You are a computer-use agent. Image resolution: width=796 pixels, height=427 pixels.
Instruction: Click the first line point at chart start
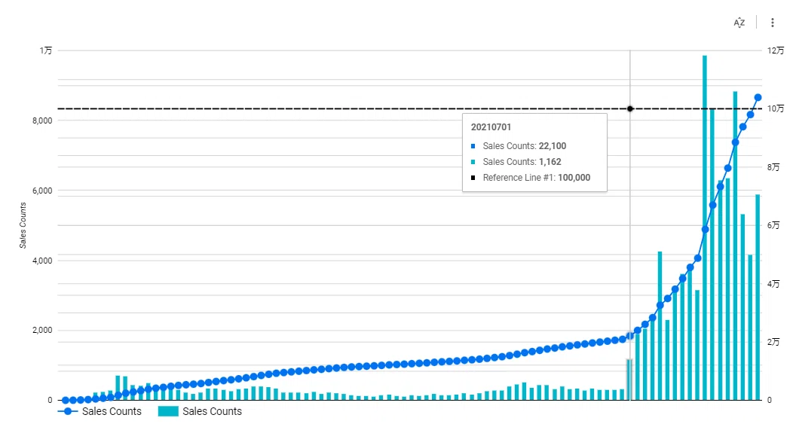pos(66,400)
